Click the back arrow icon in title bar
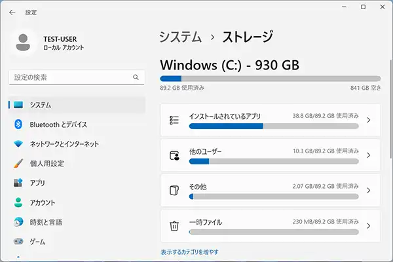 tap(12, 12)
